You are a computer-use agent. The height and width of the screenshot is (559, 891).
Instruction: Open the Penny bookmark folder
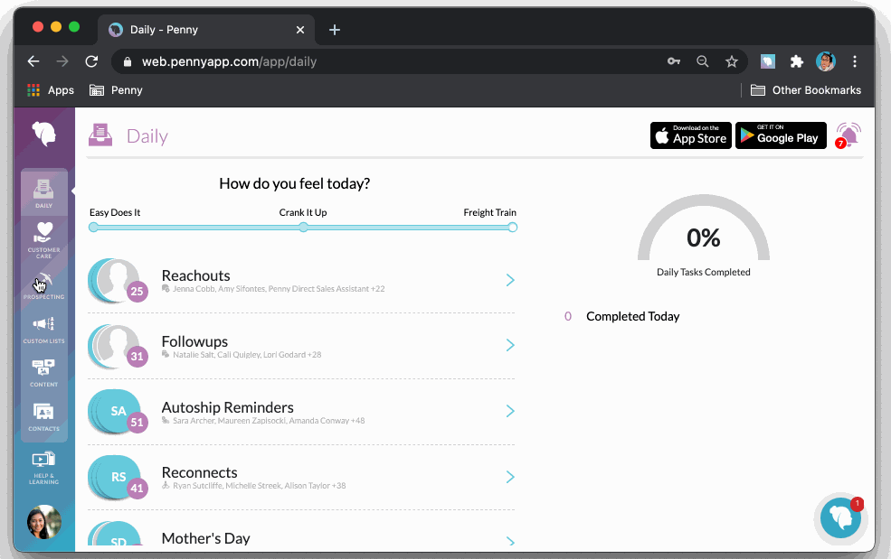point(116,90)
